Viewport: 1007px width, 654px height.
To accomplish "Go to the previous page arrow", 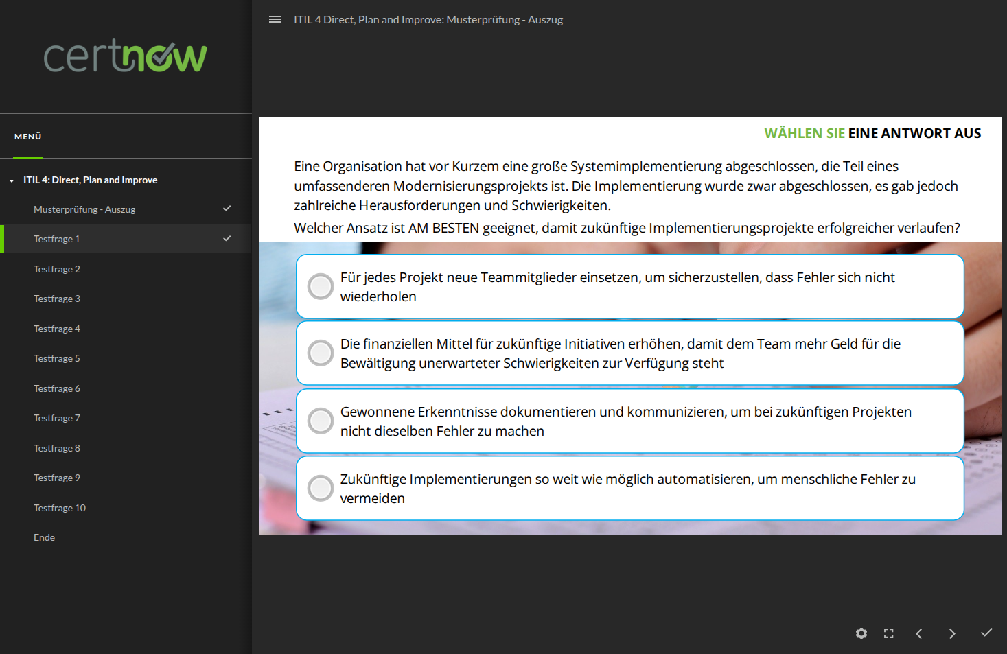I will [919, 633].
